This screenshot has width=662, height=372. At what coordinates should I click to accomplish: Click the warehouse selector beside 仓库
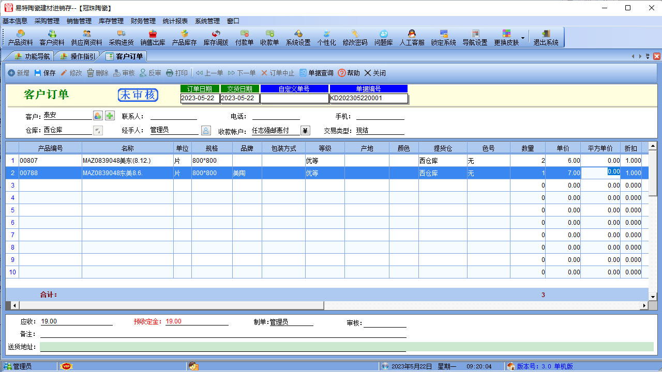coord(98,131)
